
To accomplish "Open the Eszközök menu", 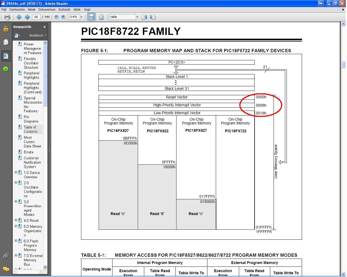I will click(65, 9).
